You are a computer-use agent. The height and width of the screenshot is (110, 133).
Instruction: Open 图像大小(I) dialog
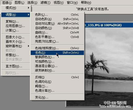(16, 37)
